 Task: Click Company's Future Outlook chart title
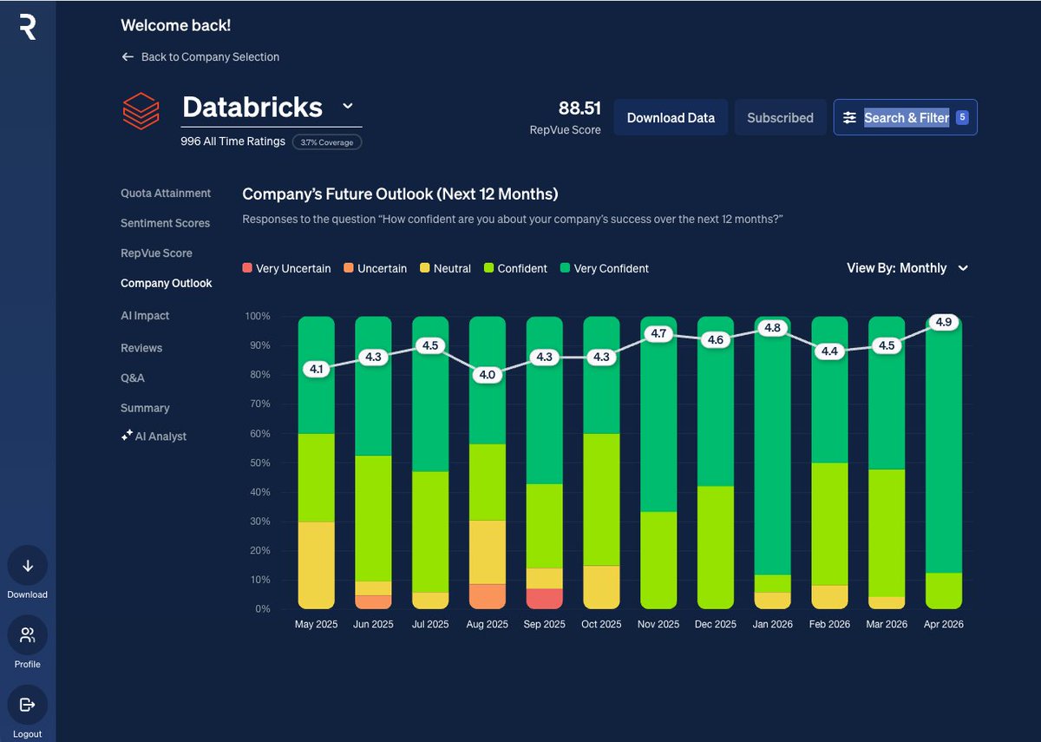click(400, 194)
